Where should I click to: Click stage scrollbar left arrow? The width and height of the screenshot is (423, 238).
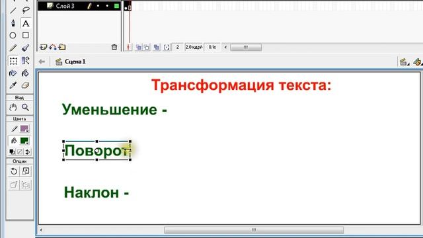pos(41,230)
